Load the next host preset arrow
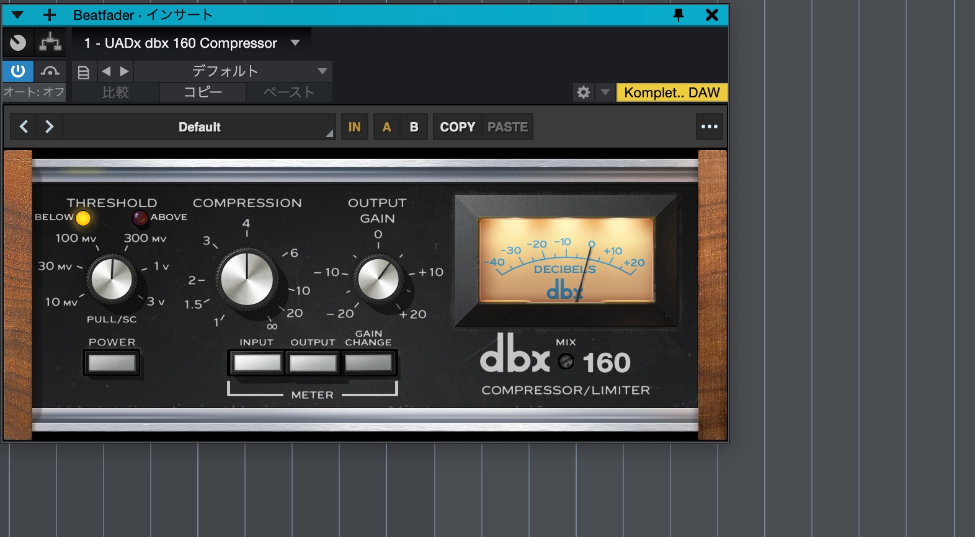 [x=124, y=71]
